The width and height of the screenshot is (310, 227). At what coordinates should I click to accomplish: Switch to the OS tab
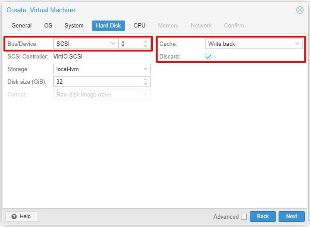48,25
